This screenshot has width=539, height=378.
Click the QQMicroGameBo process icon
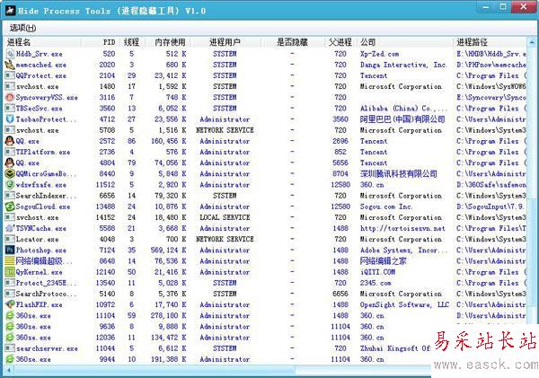(10, 173)
